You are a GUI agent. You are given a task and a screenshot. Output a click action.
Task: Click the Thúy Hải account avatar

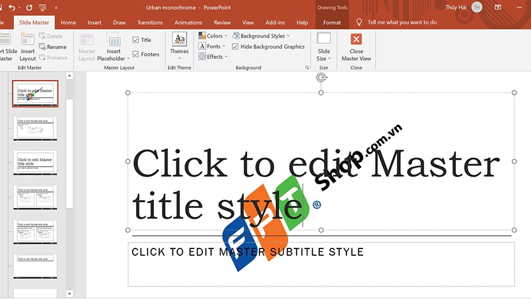(477, 7)
